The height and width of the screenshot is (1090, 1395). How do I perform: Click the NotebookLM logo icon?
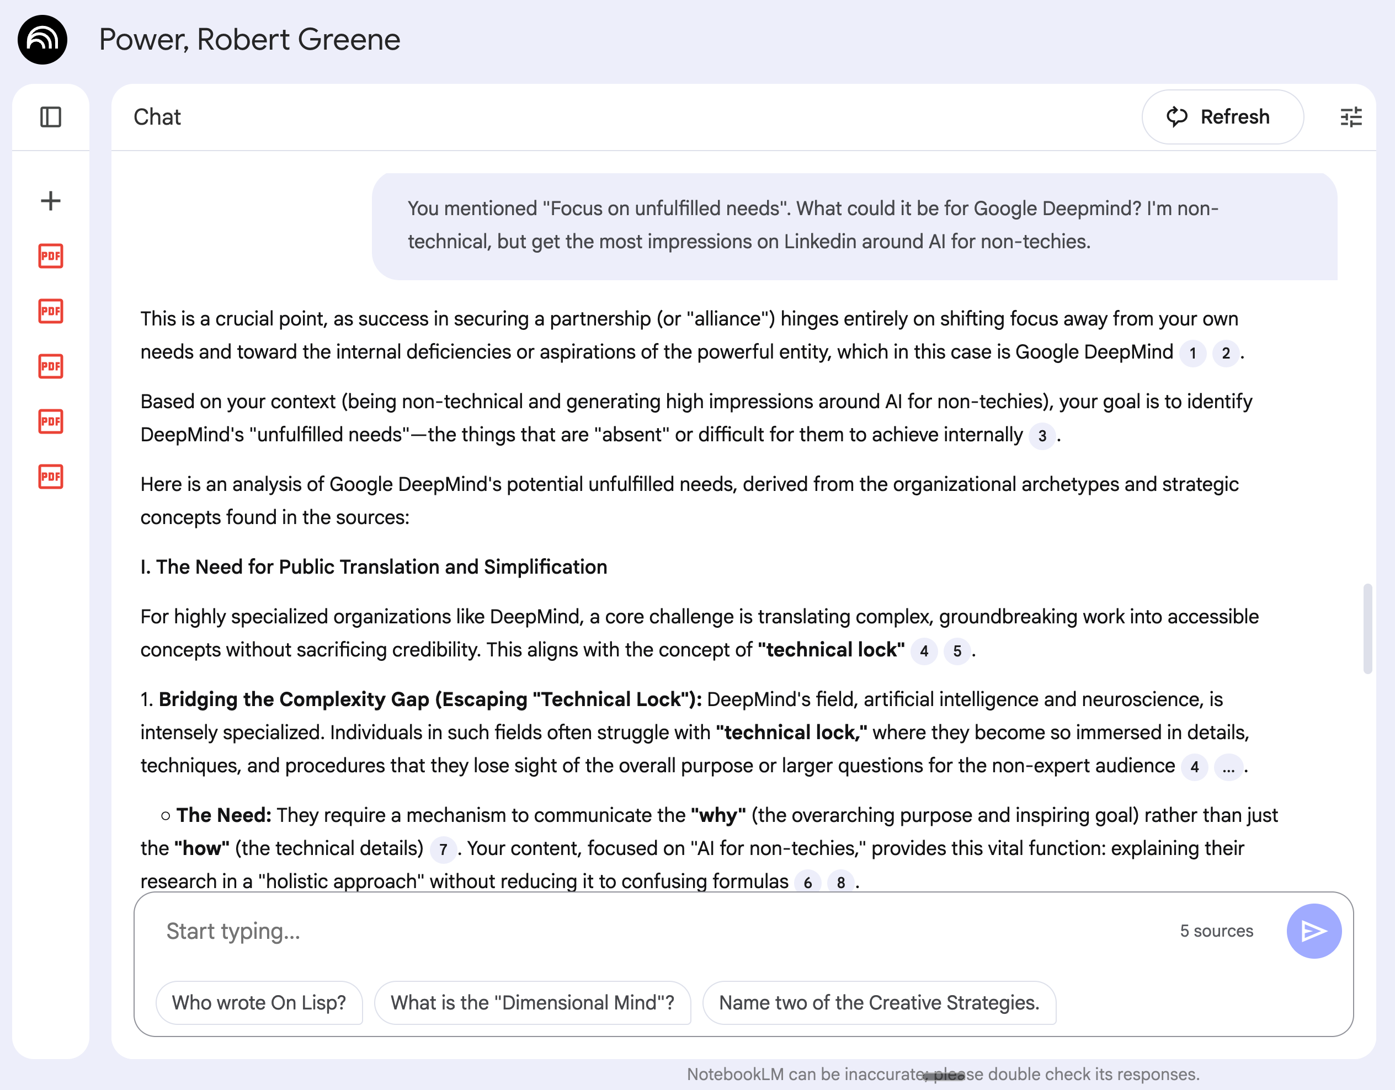[x=42, y=40]
